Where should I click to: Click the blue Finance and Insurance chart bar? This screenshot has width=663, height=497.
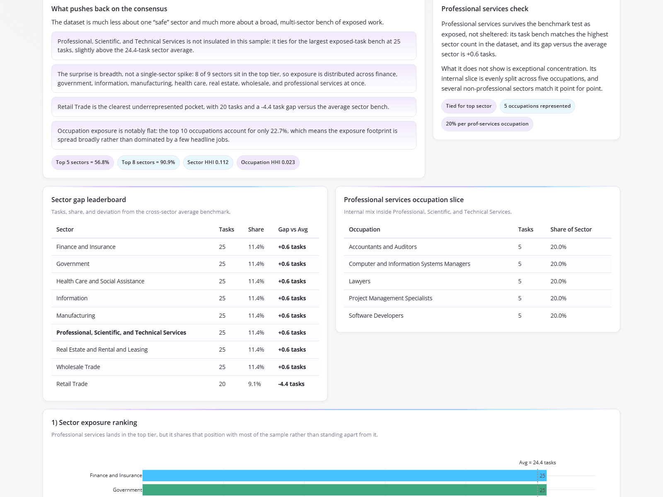pos(344,475)
